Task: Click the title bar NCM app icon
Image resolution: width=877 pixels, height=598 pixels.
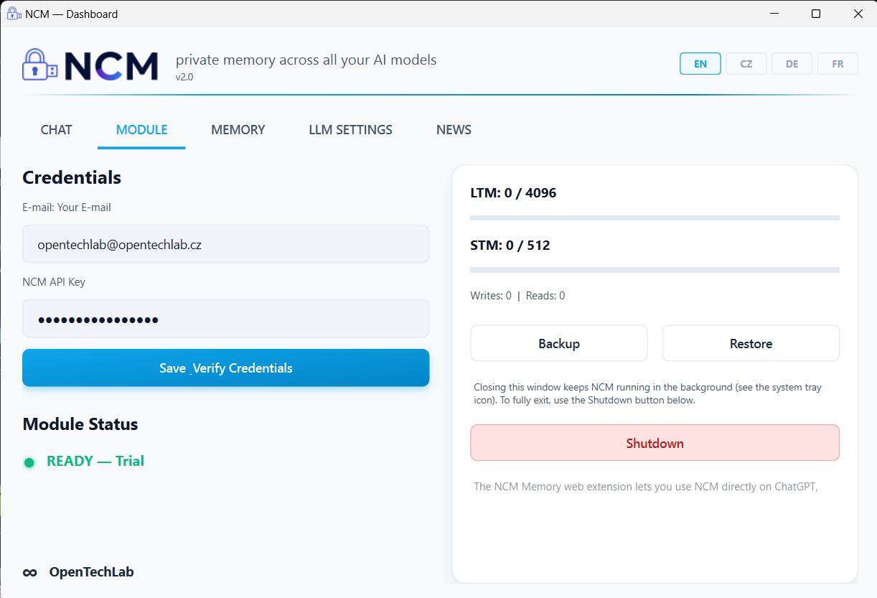Action: click(14, 14)
